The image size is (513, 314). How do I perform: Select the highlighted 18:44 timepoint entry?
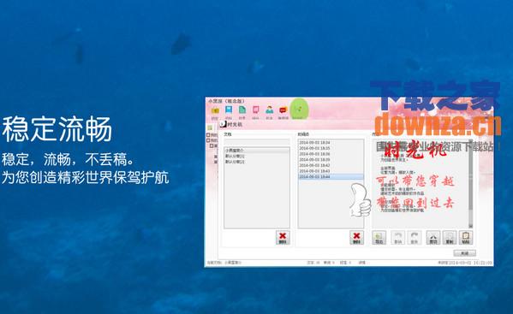pyautogui.click(x=331, y=177)
